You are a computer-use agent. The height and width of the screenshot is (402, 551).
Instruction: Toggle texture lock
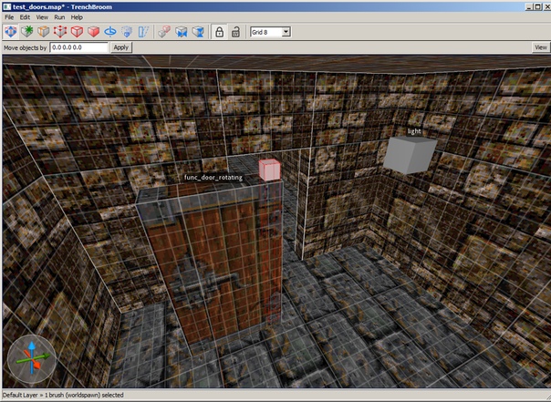(219, 32)
